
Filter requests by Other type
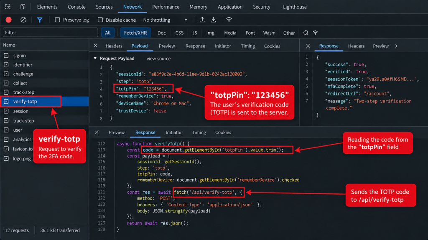click(x=289, y=33)
